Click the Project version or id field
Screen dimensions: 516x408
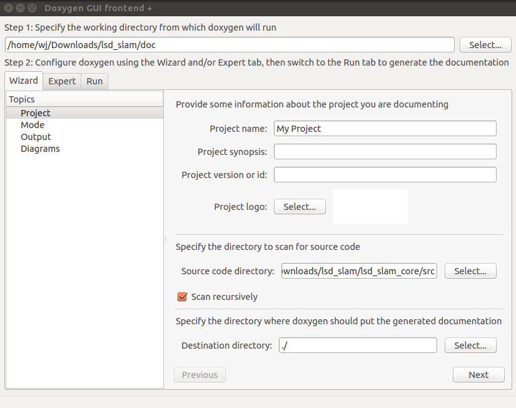[385, 174]
